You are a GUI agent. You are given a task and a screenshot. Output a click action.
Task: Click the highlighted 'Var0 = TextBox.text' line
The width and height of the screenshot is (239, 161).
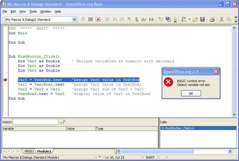(78, 80)
